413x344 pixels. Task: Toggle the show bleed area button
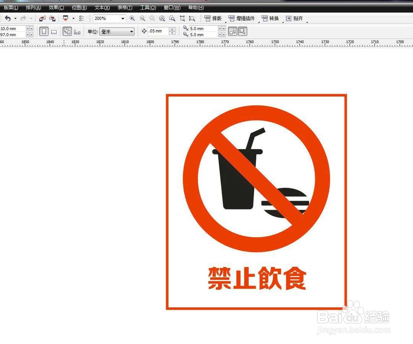pyautogui.click(x=243, y=32)
